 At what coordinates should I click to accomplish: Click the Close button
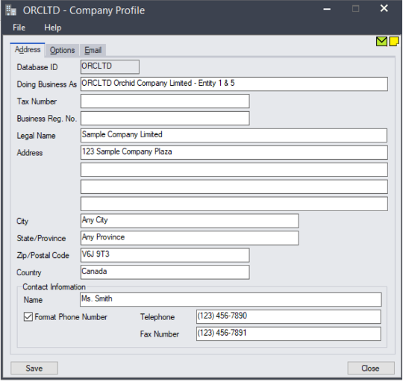370,368
